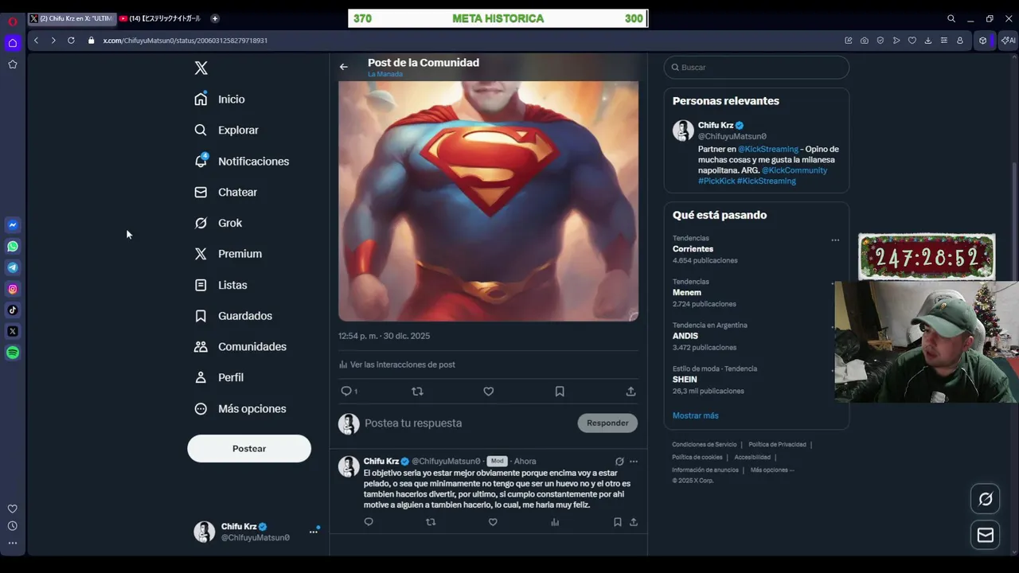Open Condiciones de Servicio footer link

point(705,445)
